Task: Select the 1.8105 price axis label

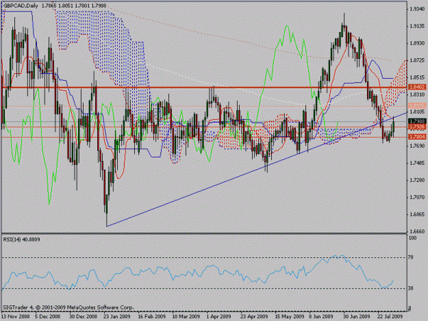Action: click(x=418, y=112)
